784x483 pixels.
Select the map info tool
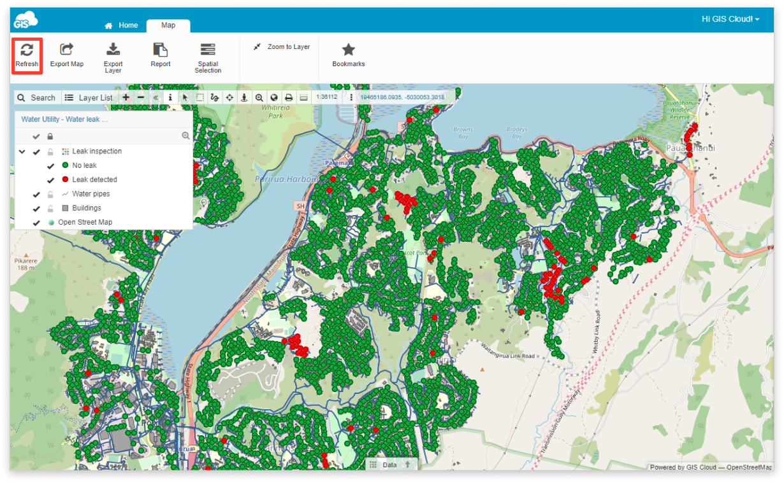click(x=170, y=97)
